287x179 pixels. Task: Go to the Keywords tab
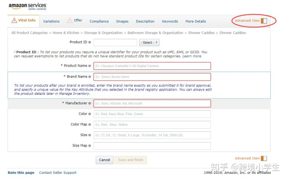[x=170, y=21]
